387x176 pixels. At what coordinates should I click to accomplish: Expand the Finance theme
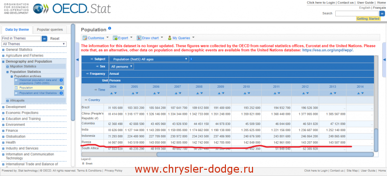(x=3, y=131)
